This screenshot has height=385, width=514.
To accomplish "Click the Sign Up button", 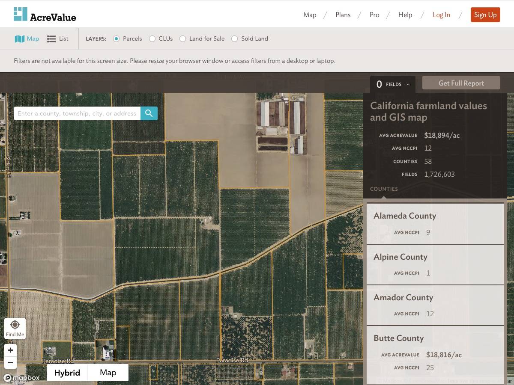I will tap(485, 15).
